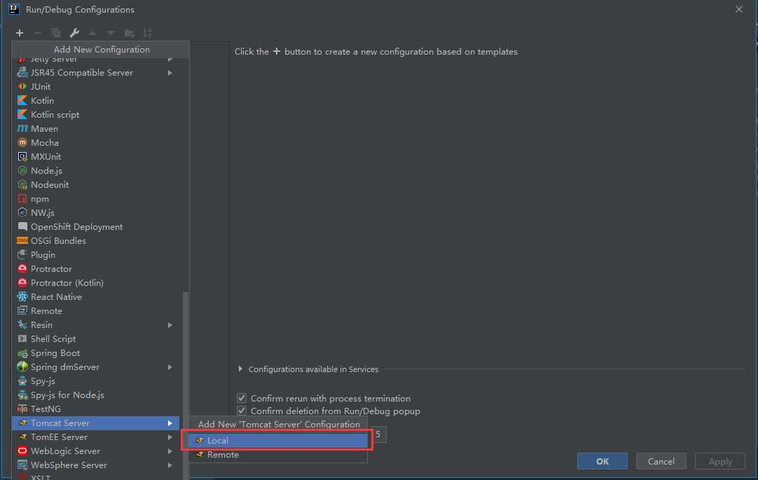This screenshot has width=758, height=480.
Task: Pick Mocha in the configuration list
Action: pyautogui.click(x=95, y=142)
